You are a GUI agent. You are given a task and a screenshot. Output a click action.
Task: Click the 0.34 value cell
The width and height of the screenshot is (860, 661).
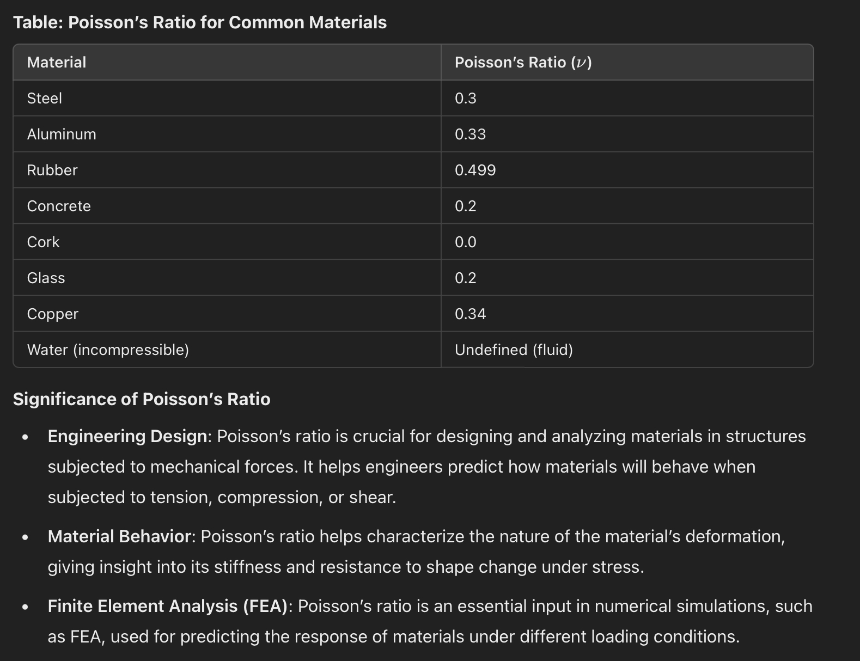470,314
